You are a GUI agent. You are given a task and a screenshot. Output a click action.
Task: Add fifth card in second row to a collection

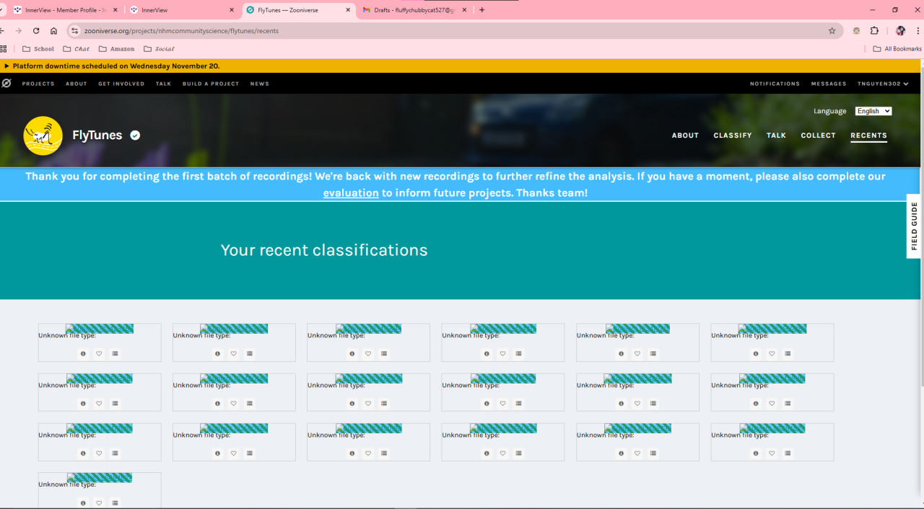[653, 403]
